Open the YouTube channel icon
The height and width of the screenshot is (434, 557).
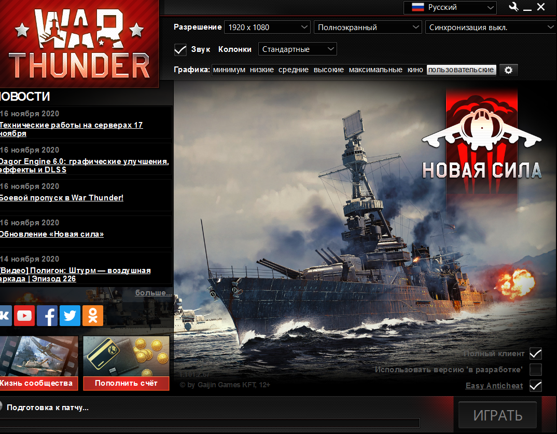(x=24, y=315)
